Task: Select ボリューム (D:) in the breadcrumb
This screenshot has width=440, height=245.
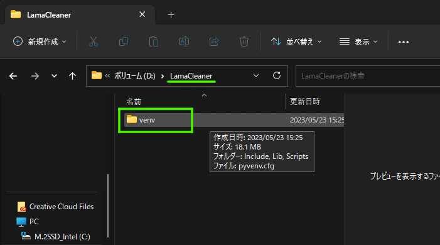Action: pyautogui.click(x=135, y=76)
